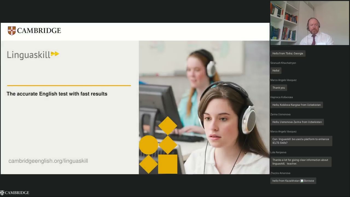Select the IELTS Skills question message
This screenshot has height=197, width=350.
301,141
